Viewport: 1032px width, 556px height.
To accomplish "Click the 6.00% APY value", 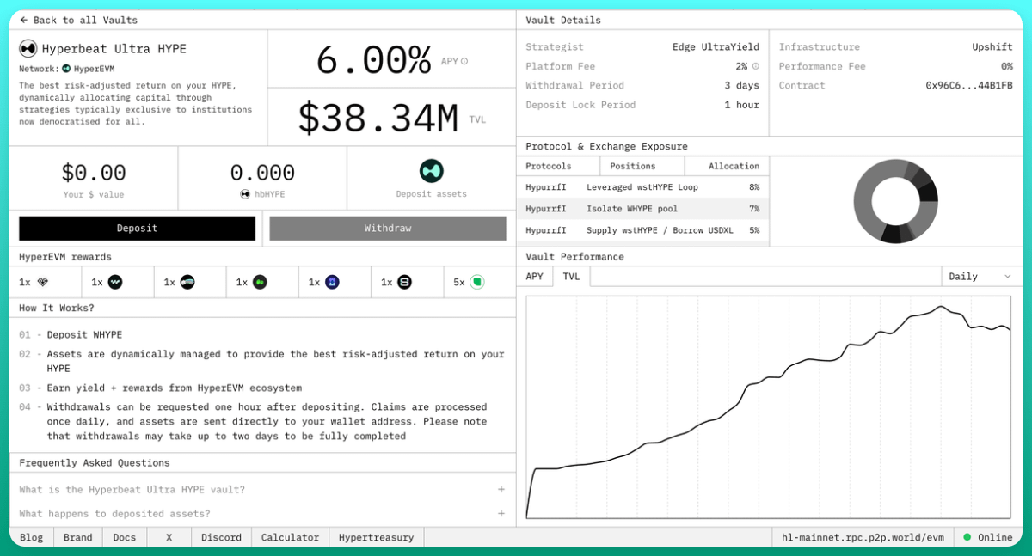I will tap(373, 60).
